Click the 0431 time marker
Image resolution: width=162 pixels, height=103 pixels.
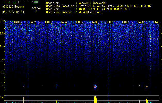point(17,22)
